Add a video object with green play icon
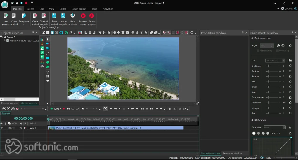Viewport: 298px width, 160px height. click(42, 57)
